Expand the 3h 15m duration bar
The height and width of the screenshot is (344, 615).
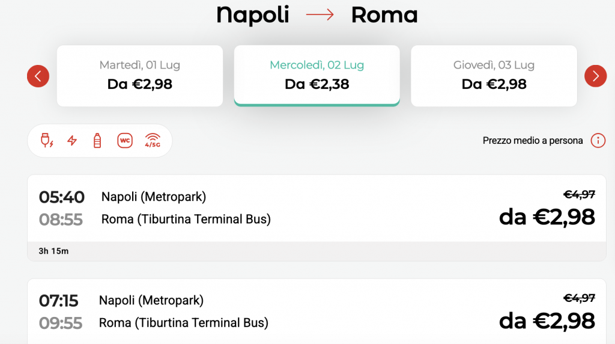tap(317, 251)
